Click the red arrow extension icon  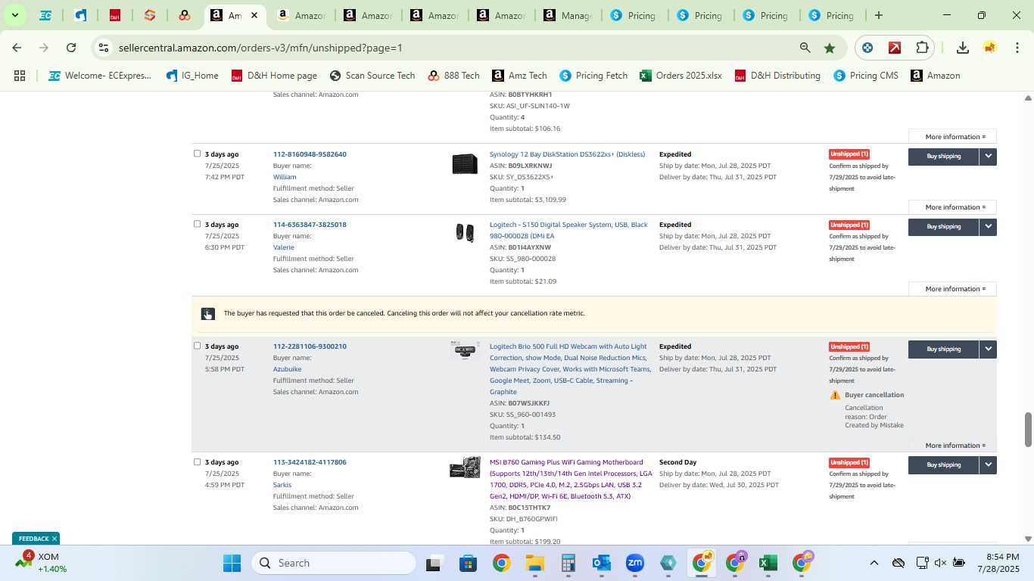[895, 48]
